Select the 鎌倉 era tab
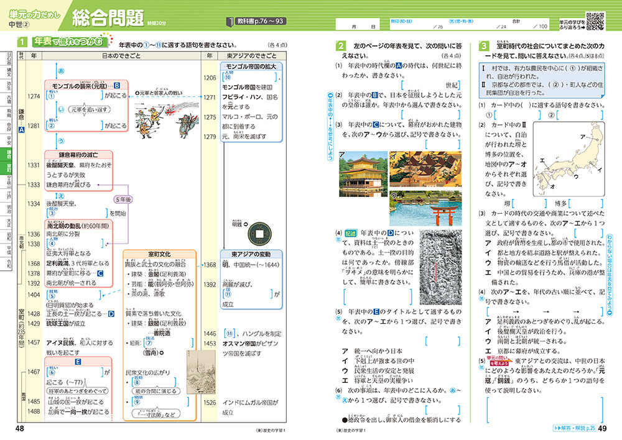Screen dimensions: 622x440 [9, 152]
